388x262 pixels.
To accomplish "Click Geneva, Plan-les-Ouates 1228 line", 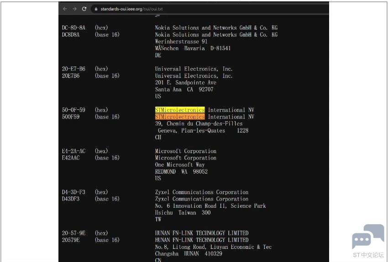I will click(203, 130).
